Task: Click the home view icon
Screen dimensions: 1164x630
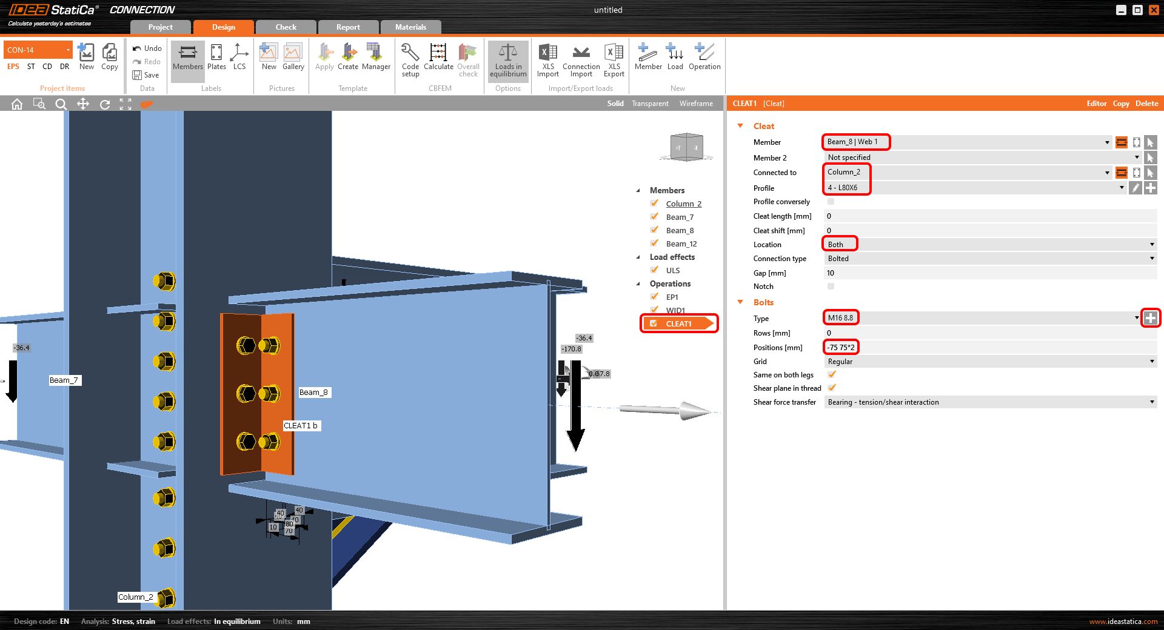Action: [17, 104]
